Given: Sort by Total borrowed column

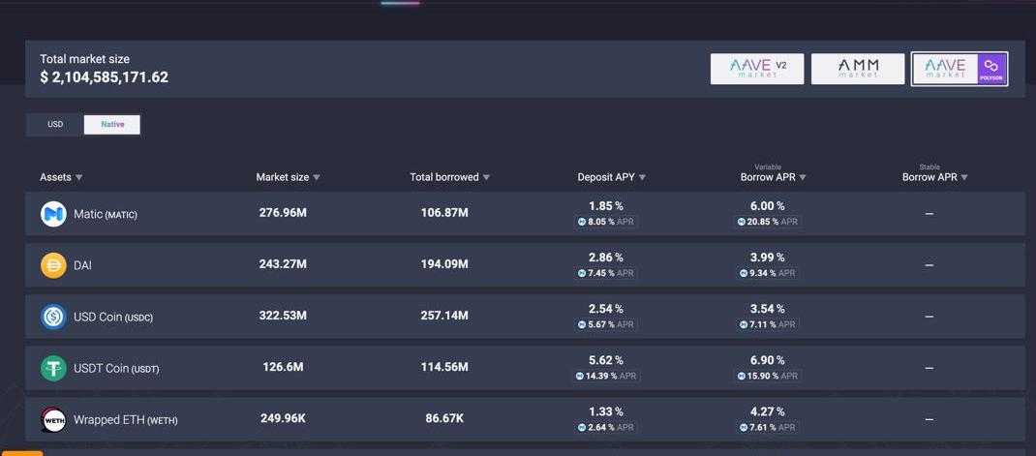Looking at the screenshot, I should [449, 177].
